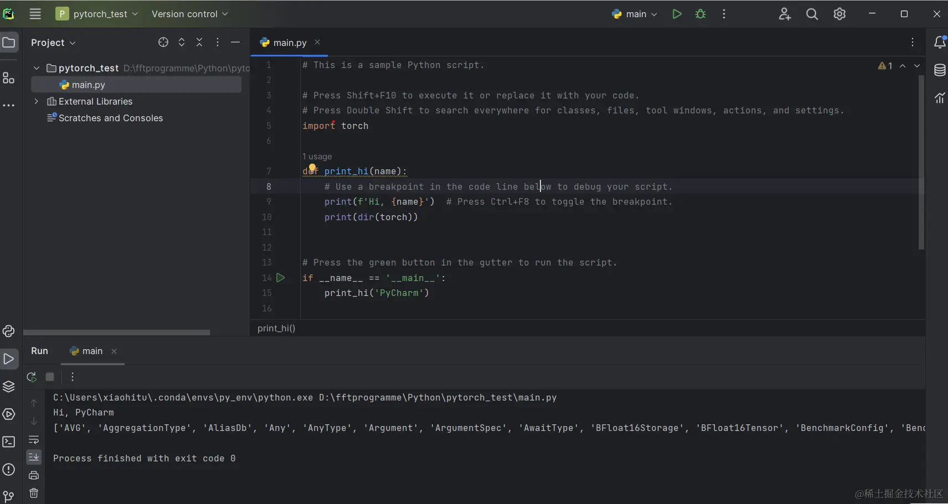Run the main configuration

click(x=677, y=14)
